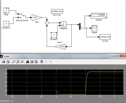Viewport: 126px width, 103px height.
Task: Select the Gain1 block showing 33.04
Action: pos(60,47)
